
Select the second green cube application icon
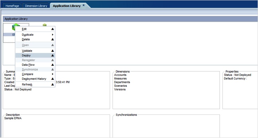44,25
